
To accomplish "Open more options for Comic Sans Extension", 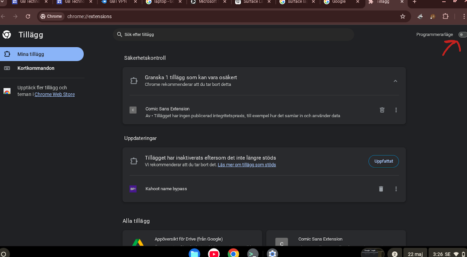I will 396,110.
